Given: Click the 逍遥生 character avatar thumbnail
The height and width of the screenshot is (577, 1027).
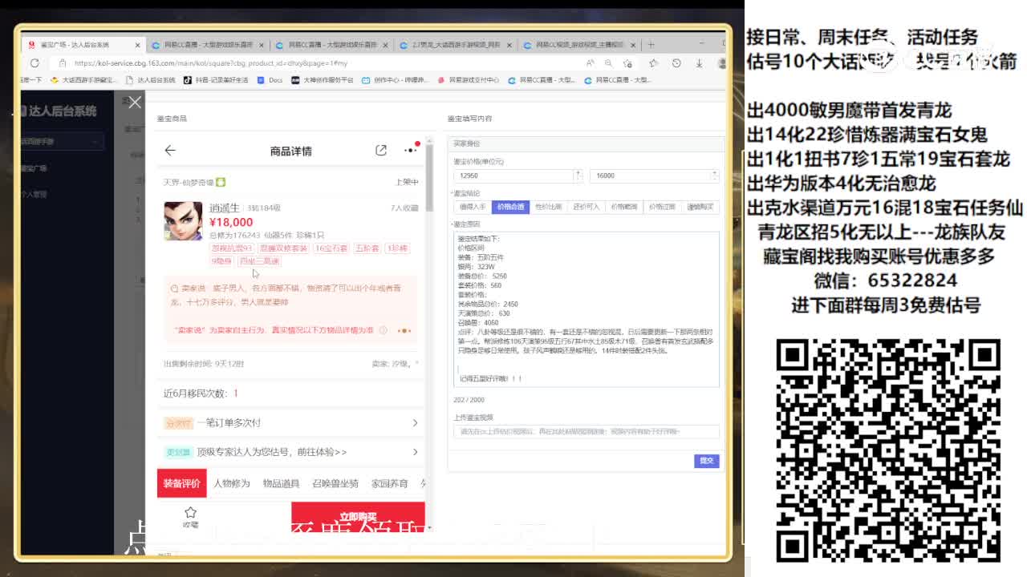Looking at the screenshot, I should coord(183,221).
